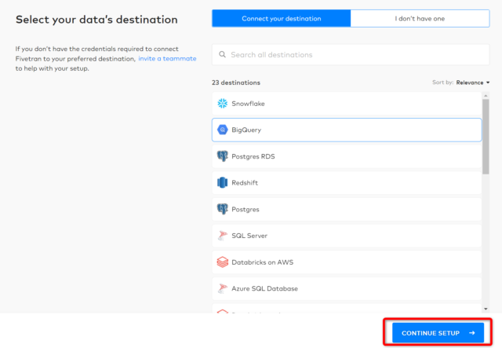Click the Postgres elephant icon
Viewport: 502px width, 348px height.
tap(223, 209)
